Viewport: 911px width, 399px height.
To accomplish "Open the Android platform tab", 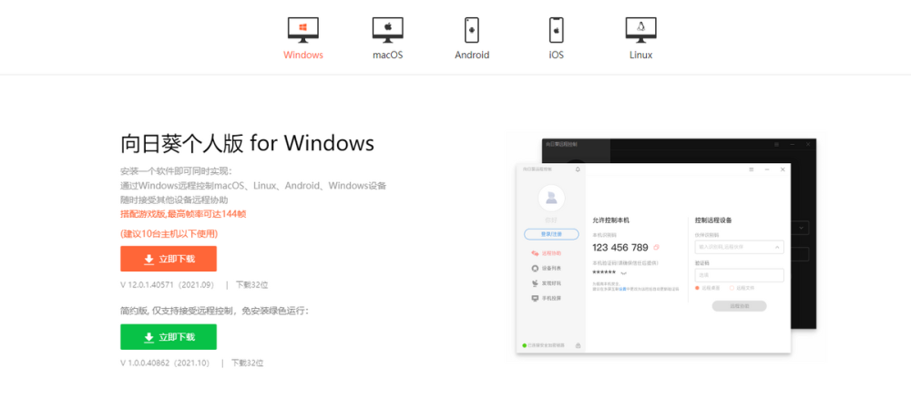I will [x=472, y=38].
